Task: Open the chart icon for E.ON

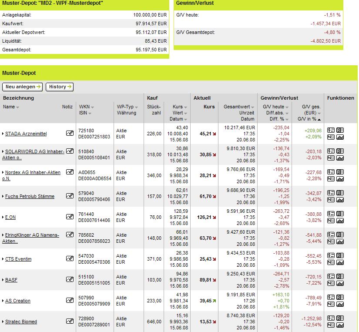Action: [340, 221]
